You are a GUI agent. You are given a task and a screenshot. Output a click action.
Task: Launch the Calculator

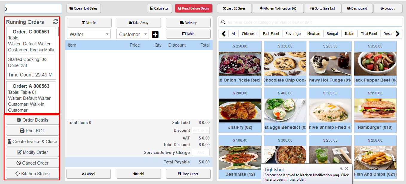[x=159, y=8]
